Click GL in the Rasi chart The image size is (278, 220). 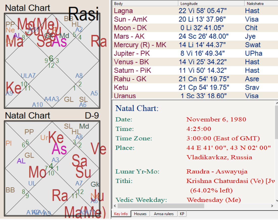tap(69, 99)
